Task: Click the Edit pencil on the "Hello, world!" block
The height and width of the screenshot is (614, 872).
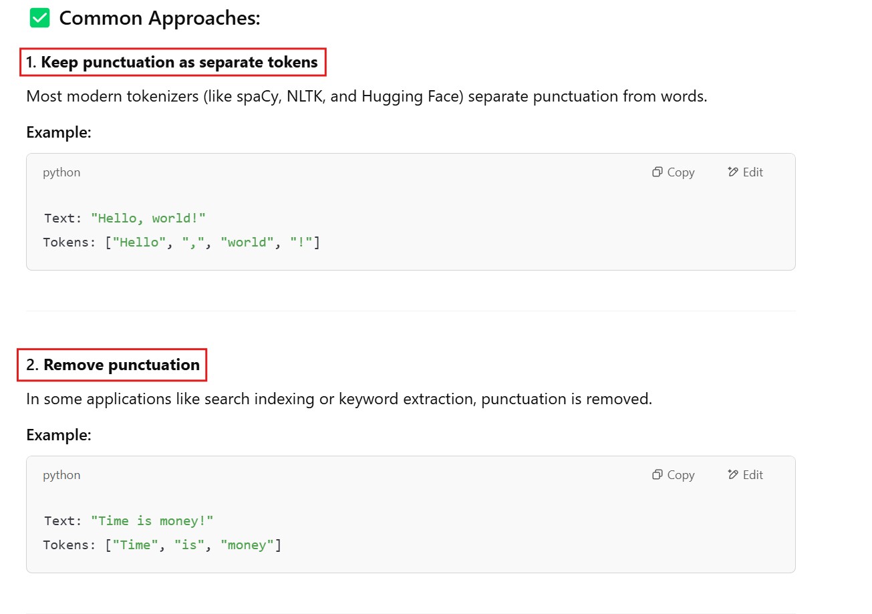Action: 745,172
